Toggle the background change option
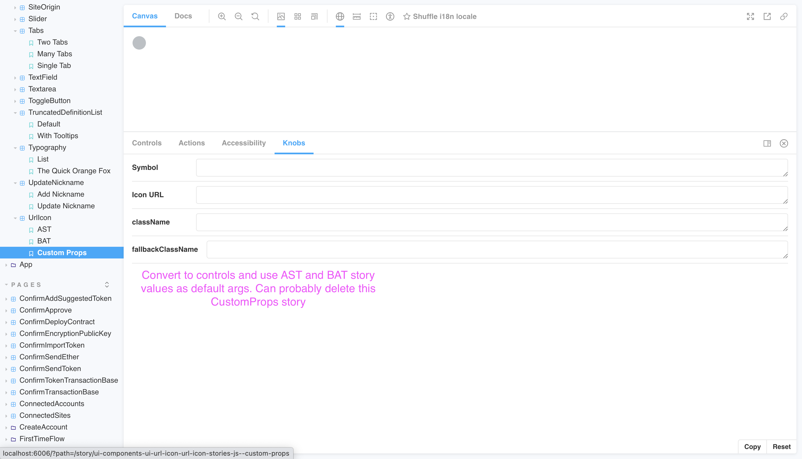This screenshot has width=802, height=459. click(x=281, y=16)
